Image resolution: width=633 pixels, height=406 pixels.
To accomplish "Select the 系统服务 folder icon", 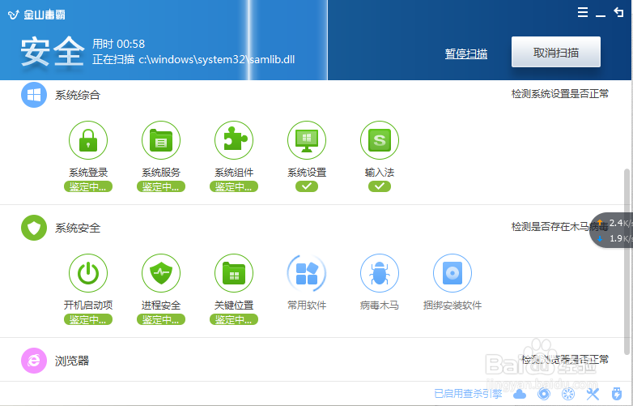I will (161, 140).
